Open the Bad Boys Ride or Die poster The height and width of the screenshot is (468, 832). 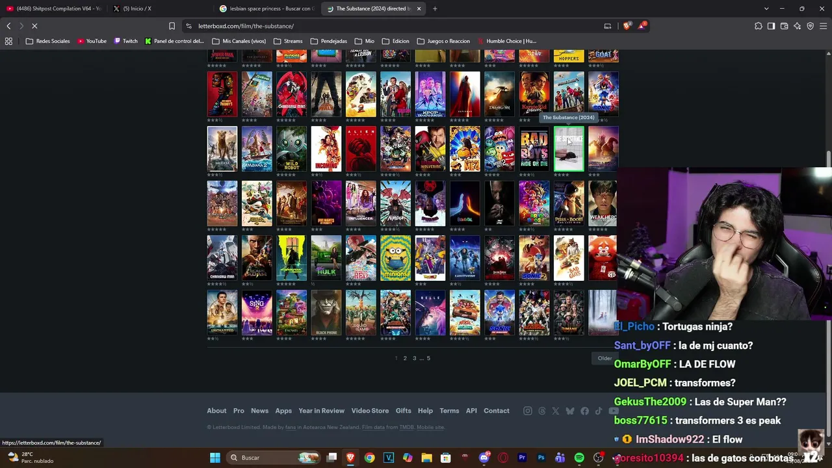point(534,149)
